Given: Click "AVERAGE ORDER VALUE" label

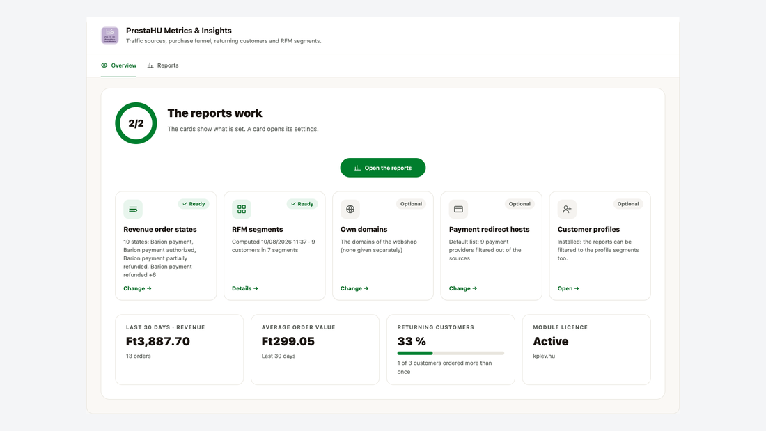Looking at the screenshot, I should [x=299, y=327].
